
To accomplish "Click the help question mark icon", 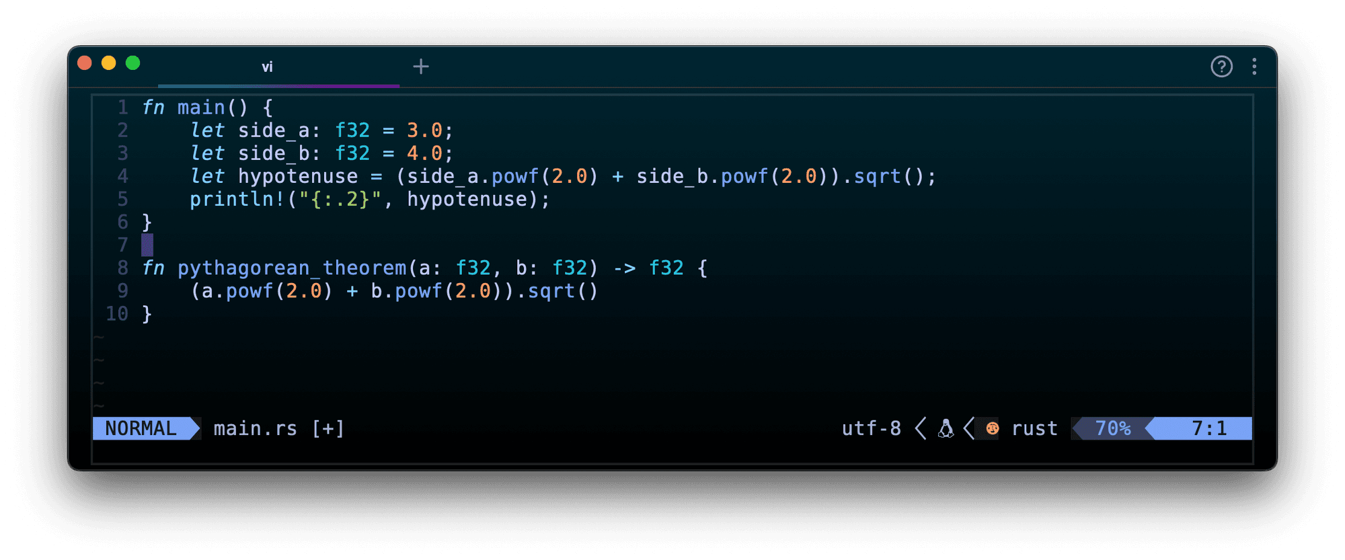I will pos(1221,67).
